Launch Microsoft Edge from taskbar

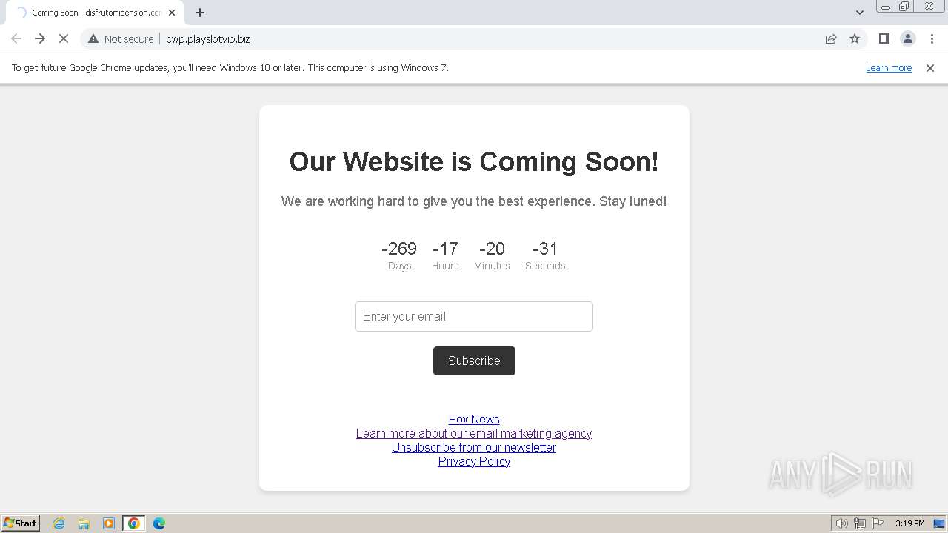point(159,523)
